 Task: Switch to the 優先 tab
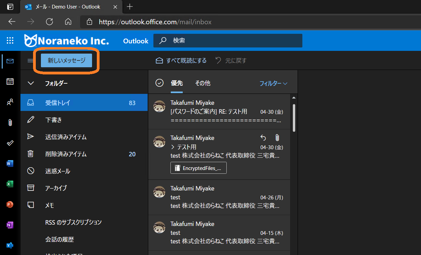tap(177, 83)
